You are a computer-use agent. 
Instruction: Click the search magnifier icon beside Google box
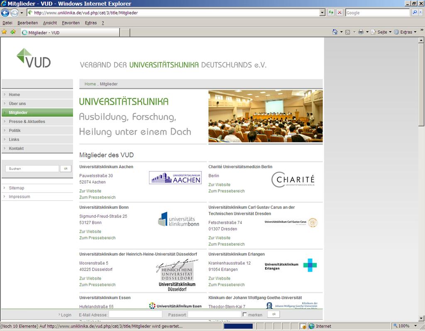tap(415, 12)
